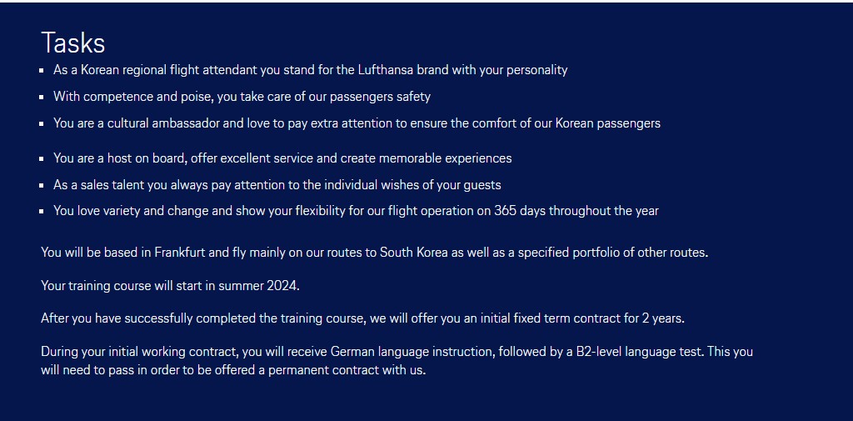Click the Korean regional flight attendant bullet text

coord(310,70)
